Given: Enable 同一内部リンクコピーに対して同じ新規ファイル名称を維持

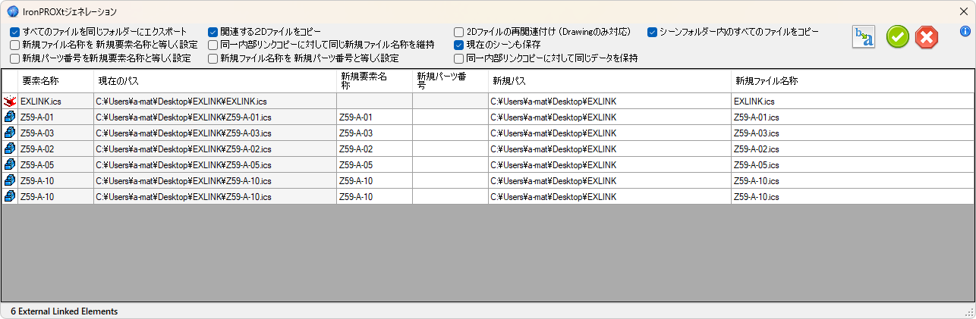Looking at the screenshot, I should pos(213,45).
